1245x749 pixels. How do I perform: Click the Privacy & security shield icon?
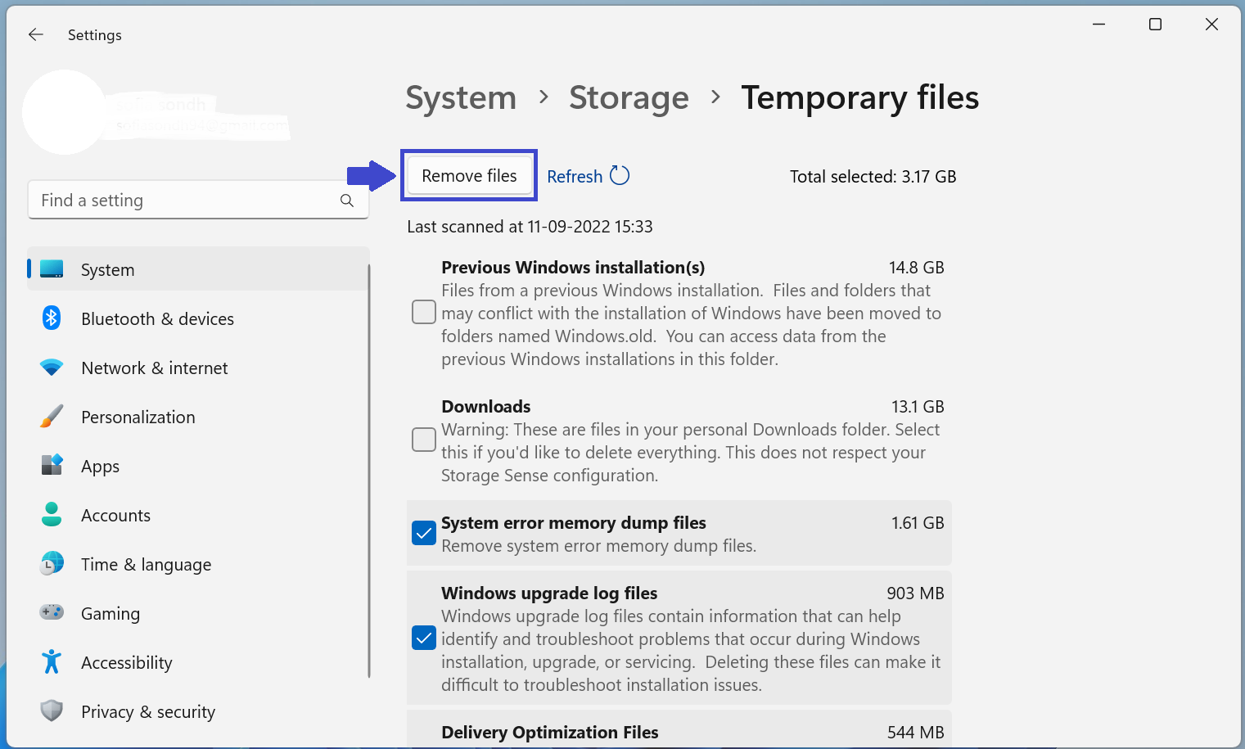(x=52, y=711)
